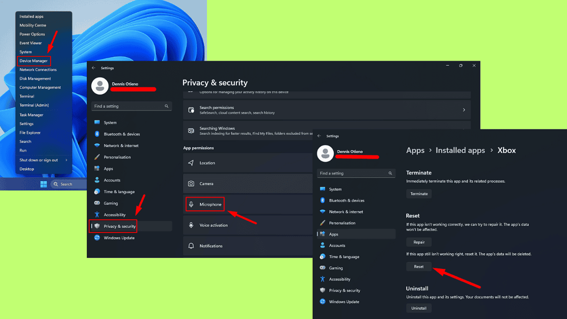Open the Voice activation permission

[248, 225]
